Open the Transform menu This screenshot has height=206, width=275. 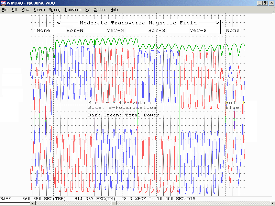73,10
